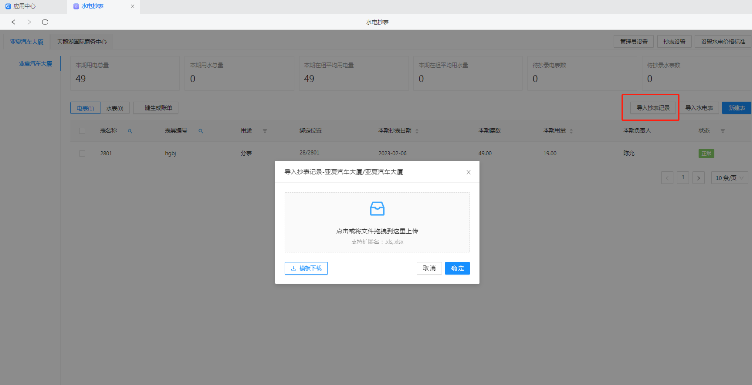Click the page reload icon
The image size is (752, 385).
[x=45, y=22]
